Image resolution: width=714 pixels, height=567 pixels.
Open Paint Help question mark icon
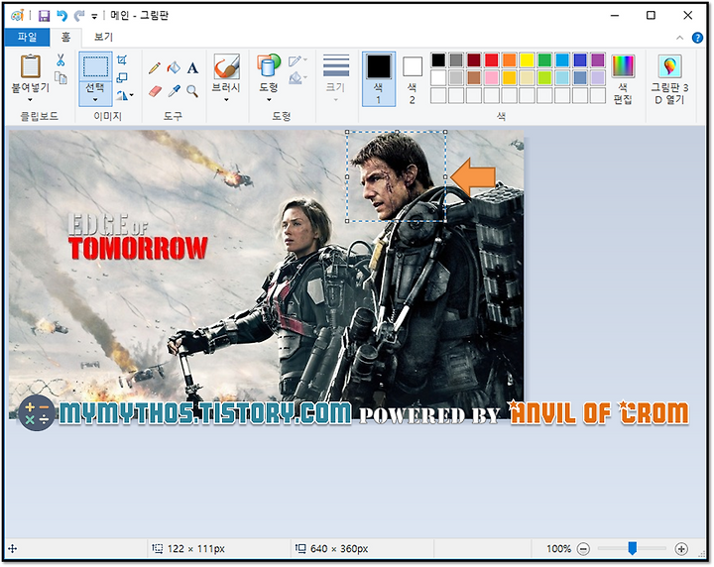point(697,38)
